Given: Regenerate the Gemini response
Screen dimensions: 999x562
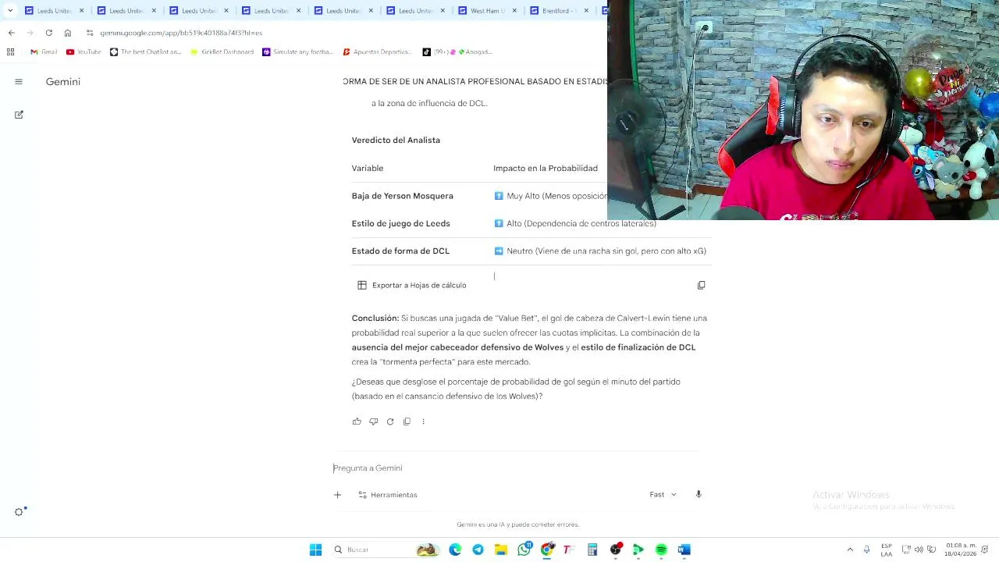Looking at the screenshot, I should (x=390, y=421).
